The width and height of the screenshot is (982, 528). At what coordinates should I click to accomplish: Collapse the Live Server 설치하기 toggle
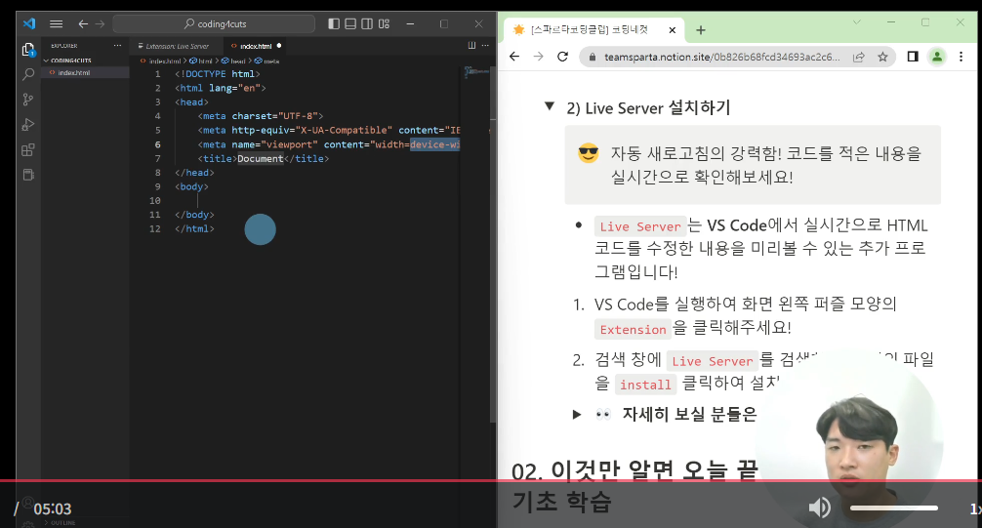(x=550, y=105)
